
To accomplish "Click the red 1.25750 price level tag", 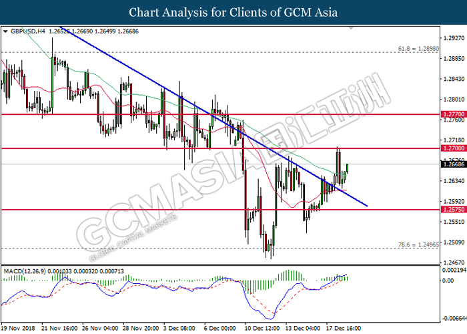I will tap(454, 210).
